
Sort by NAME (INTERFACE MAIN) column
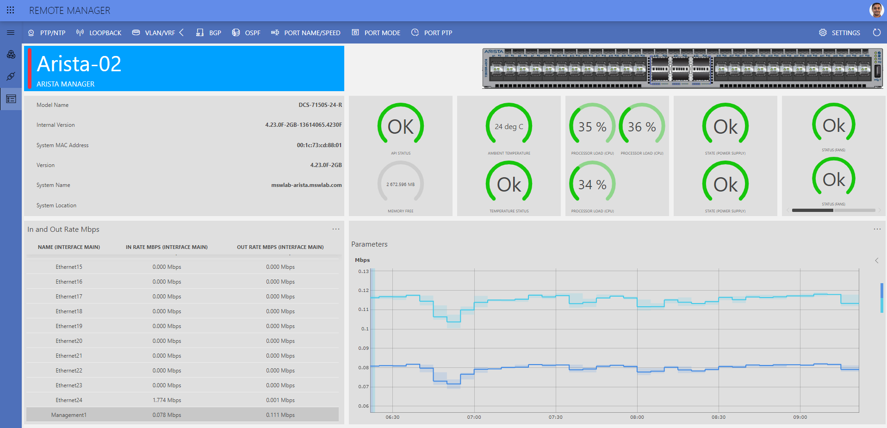point(69,247)
